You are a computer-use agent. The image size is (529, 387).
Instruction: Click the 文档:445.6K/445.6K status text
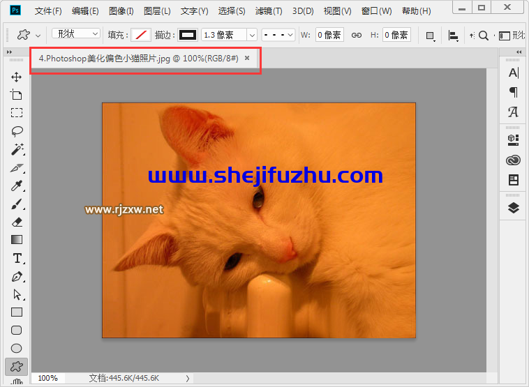(x=124, y=378)
